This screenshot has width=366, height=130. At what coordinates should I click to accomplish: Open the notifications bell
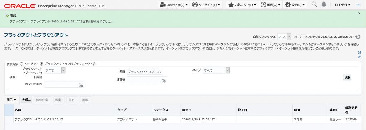(324, 5)
